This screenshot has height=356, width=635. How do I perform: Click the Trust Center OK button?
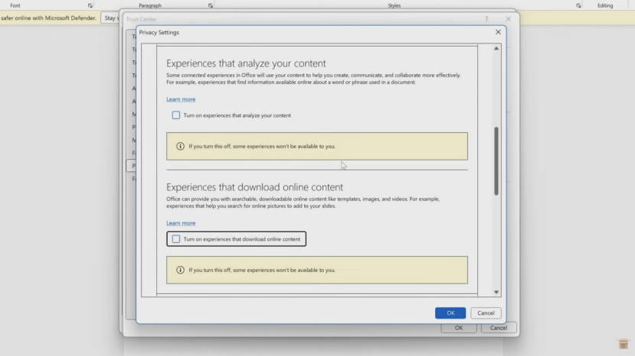point(458,328)
